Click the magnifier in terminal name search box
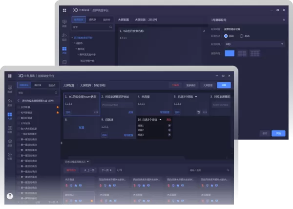The width and height of the screenshot is (293, 209). [228, 170]
